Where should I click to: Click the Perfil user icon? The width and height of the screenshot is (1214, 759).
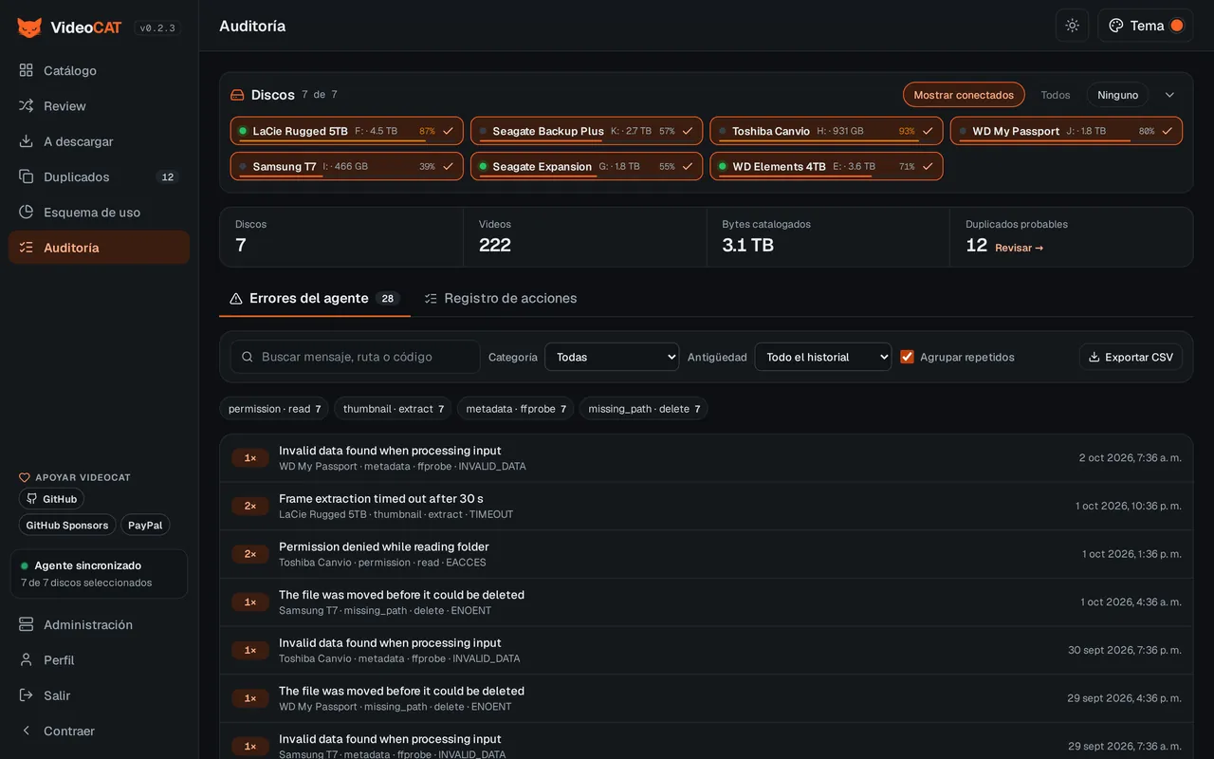(26, 659)
